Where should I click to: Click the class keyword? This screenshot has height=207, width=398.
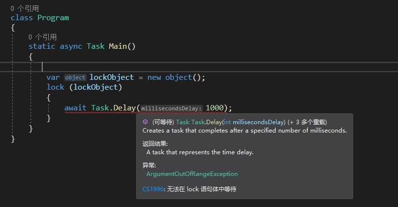(x=22, y=18)
